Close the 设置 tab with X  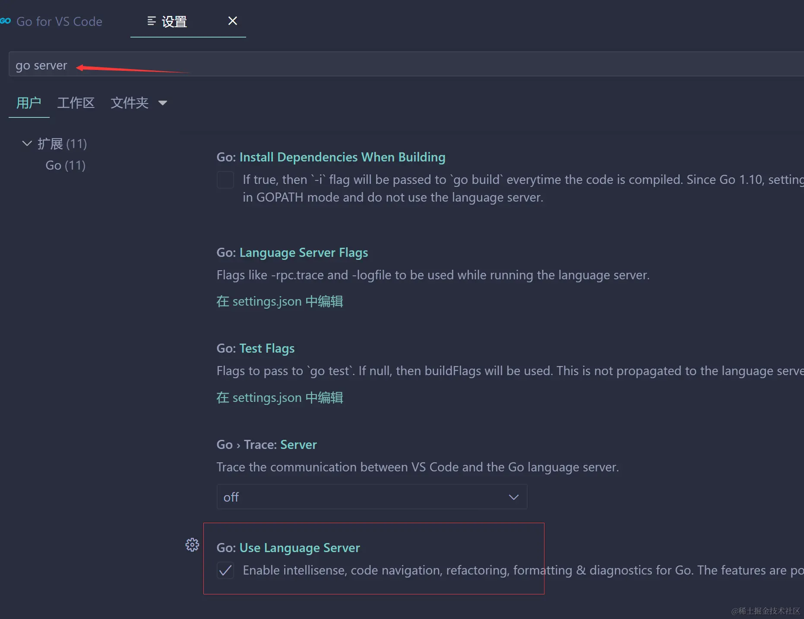232,21
